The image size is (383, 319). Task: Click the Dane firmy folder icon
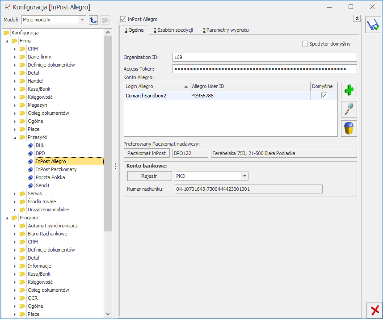point(22,57)
